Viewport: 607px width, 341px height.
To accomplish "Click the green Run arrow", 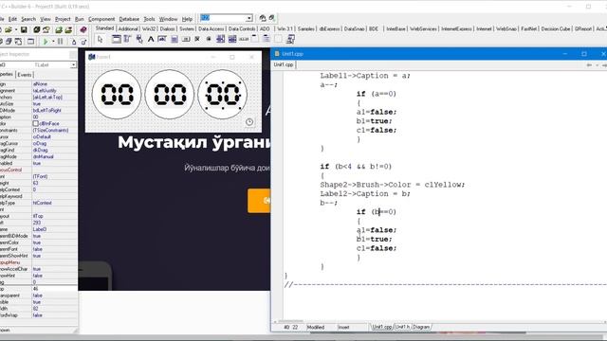I will pyautogui.click(x=46, y=42).
